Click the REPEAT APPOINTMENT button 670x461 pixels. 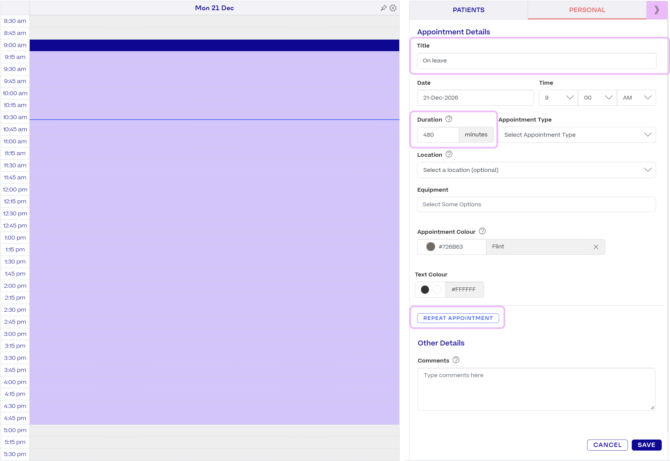click(x=458, y=318)
